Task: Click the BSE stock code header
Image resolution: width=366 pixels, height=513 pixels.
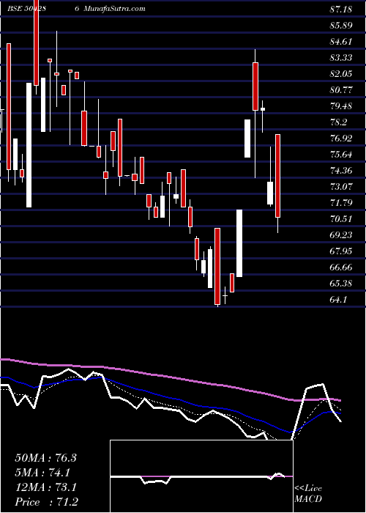Action: (43, 9)
